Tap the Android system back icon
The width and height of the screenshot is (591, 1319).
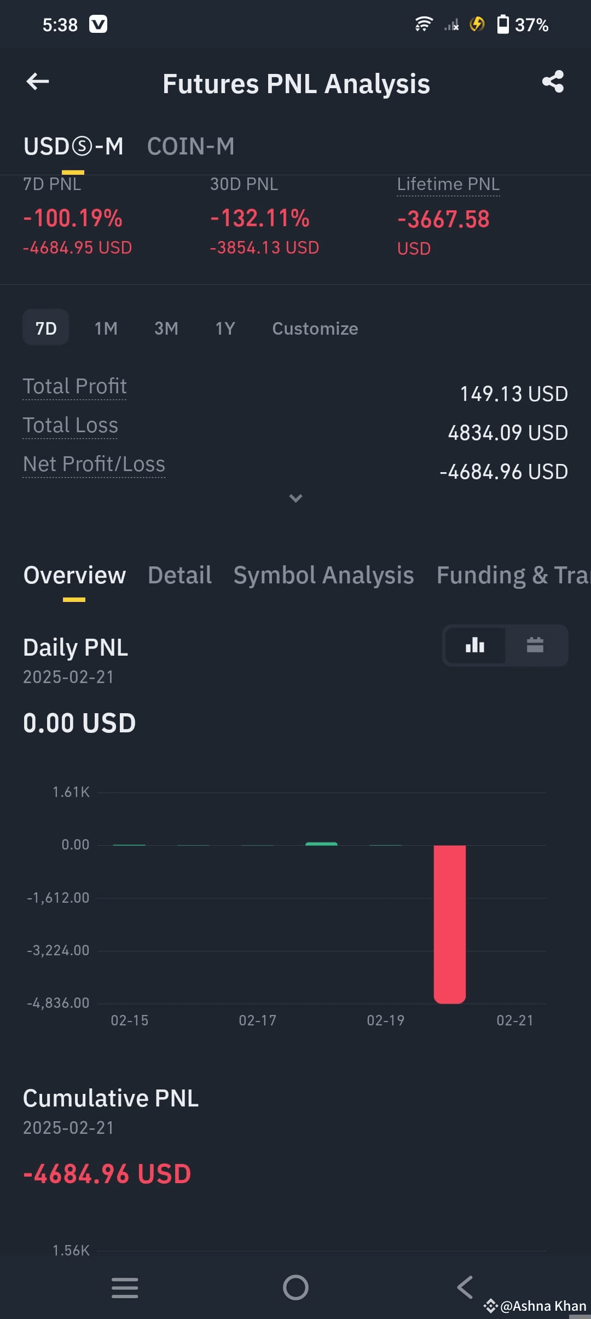tap(465, 1287)
